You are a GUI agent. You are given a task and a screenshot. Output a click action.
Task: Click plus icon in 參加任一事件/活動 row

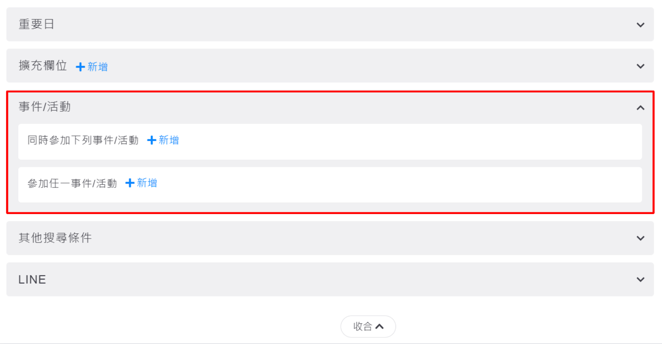click(x=130, y=183)
